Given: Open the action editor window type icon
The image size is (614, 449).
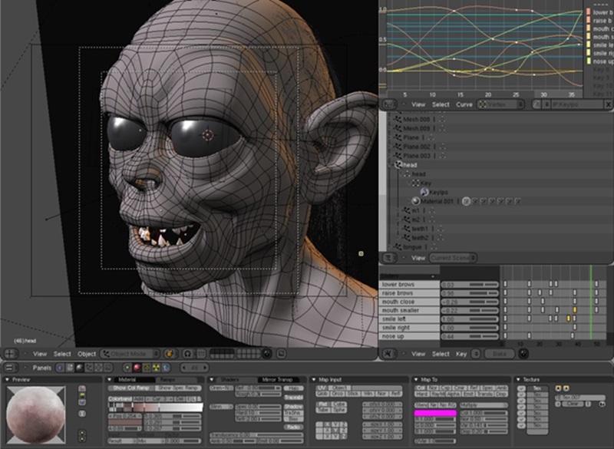Looking at the screenshot, I should click(x=389, y=354).
